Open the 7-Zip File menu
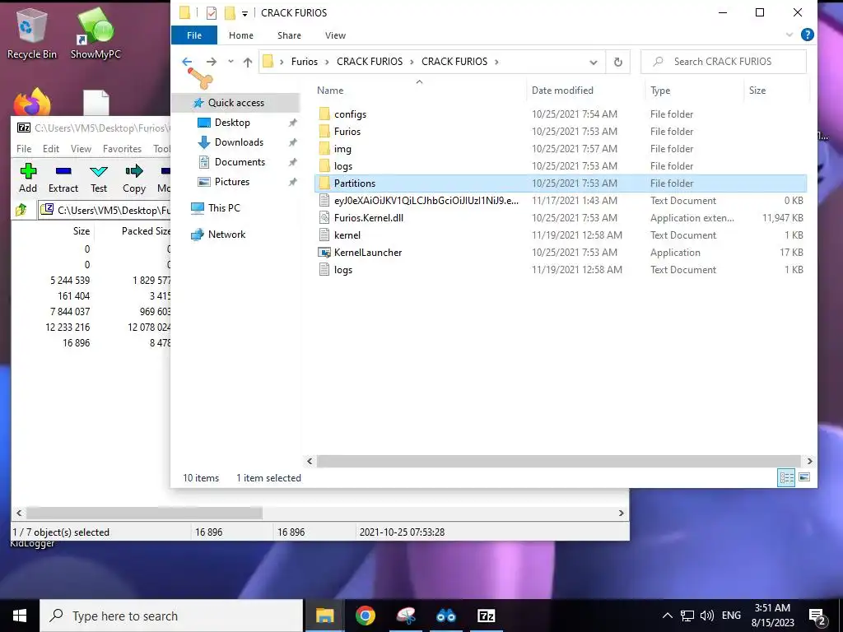 [x=24, y=149]
